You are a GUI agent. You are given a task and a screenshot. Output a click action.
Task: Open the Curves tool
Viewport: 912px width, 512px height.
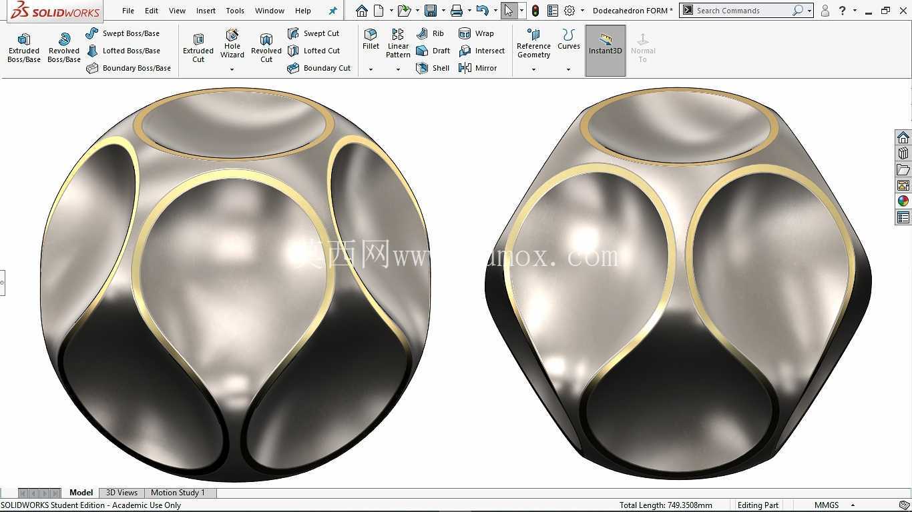(569, 39)
